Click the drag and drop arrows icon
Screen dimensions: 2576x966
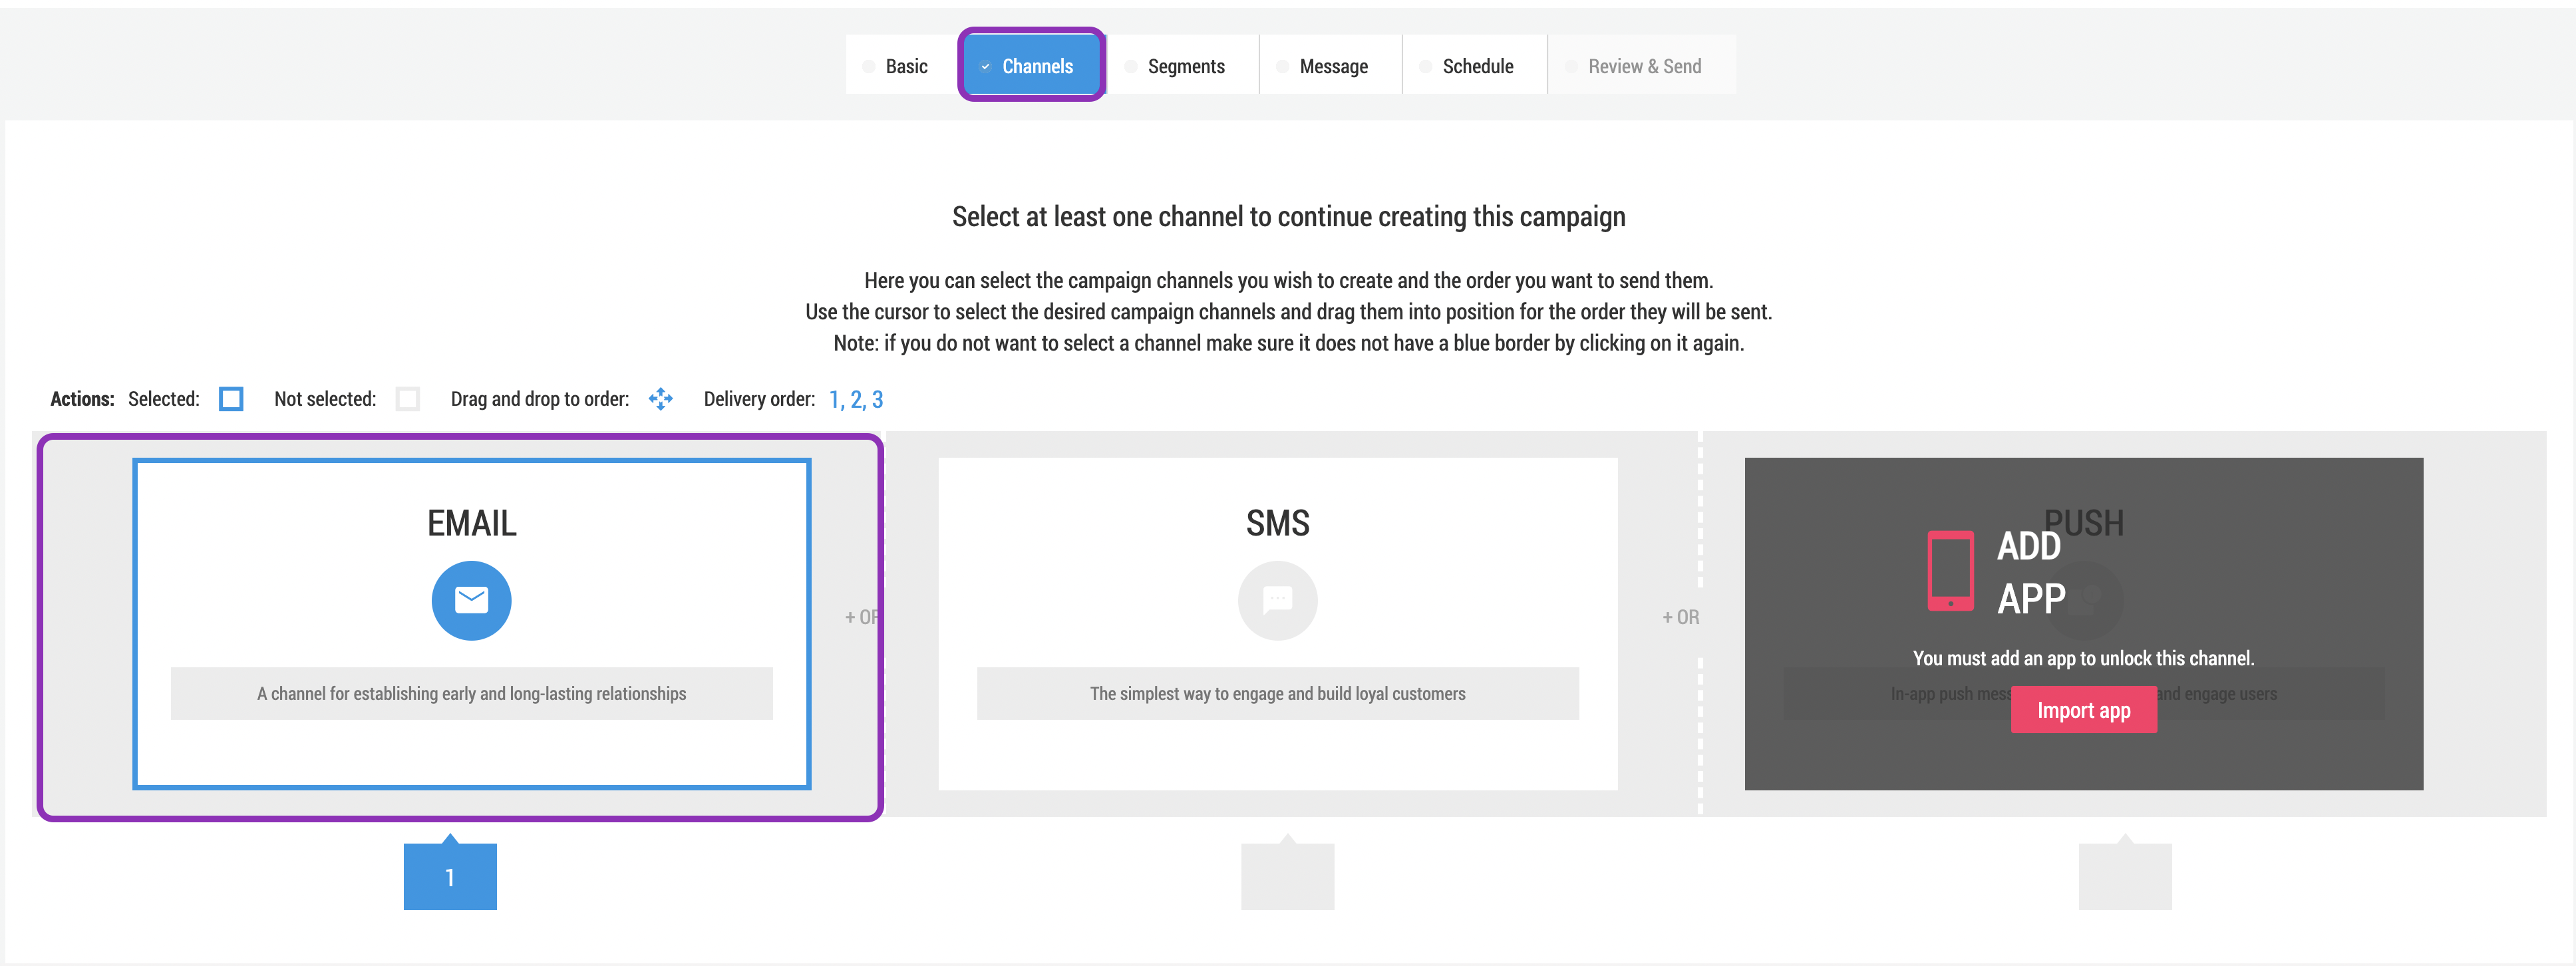(661, 399)
